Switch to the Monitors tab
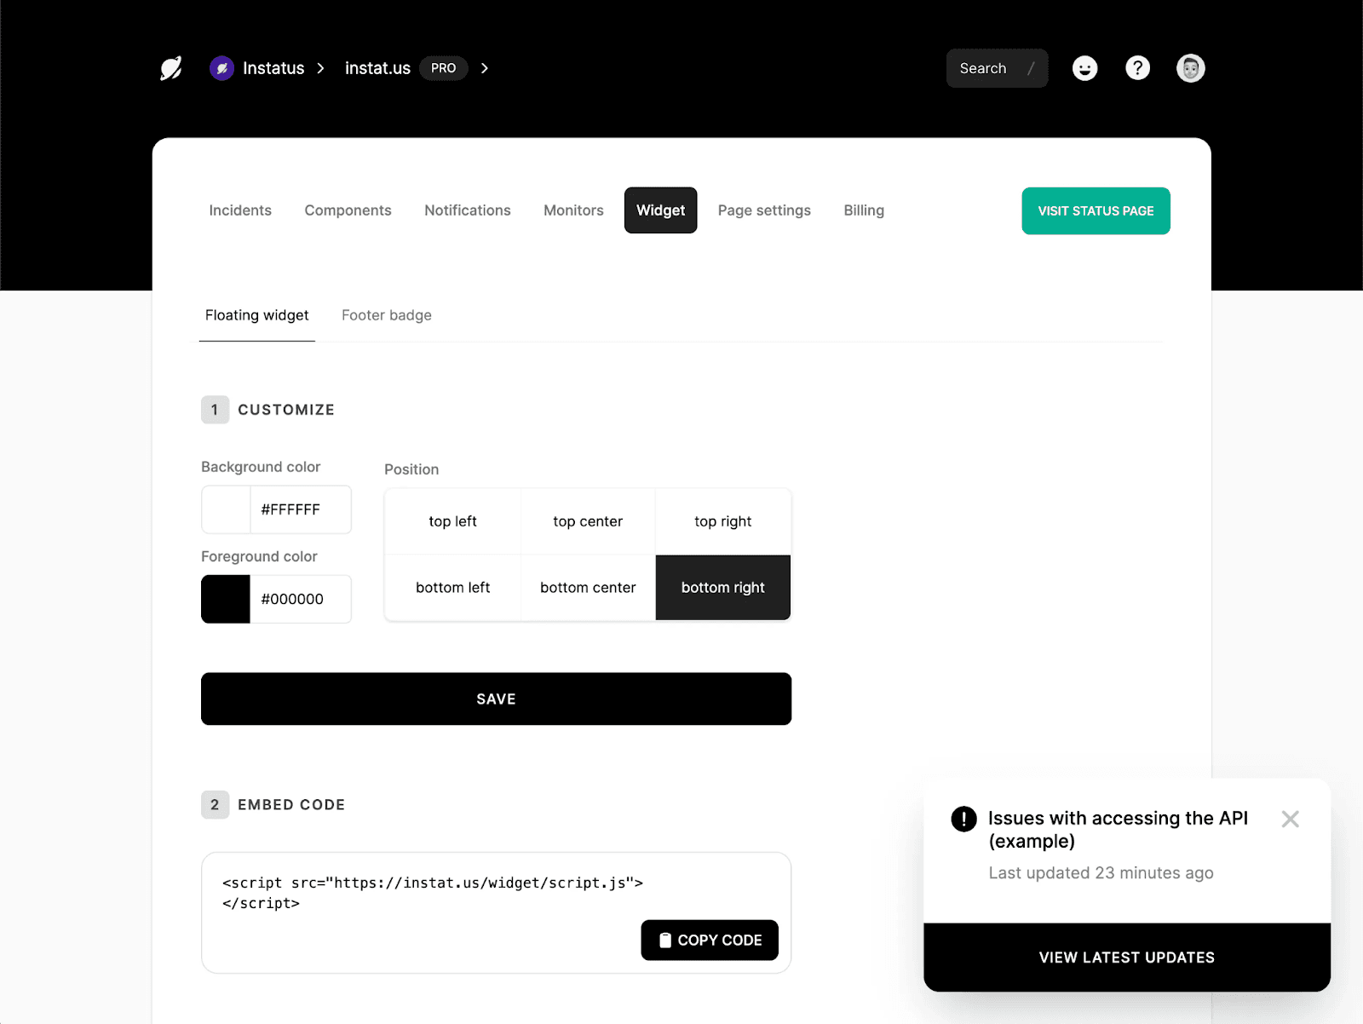This screenshot has width=1363, height=1024. 573,210
